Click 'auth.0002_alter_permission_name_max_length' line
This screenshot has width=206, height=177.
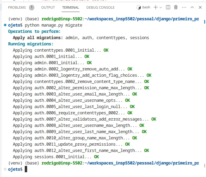point(81,88)
